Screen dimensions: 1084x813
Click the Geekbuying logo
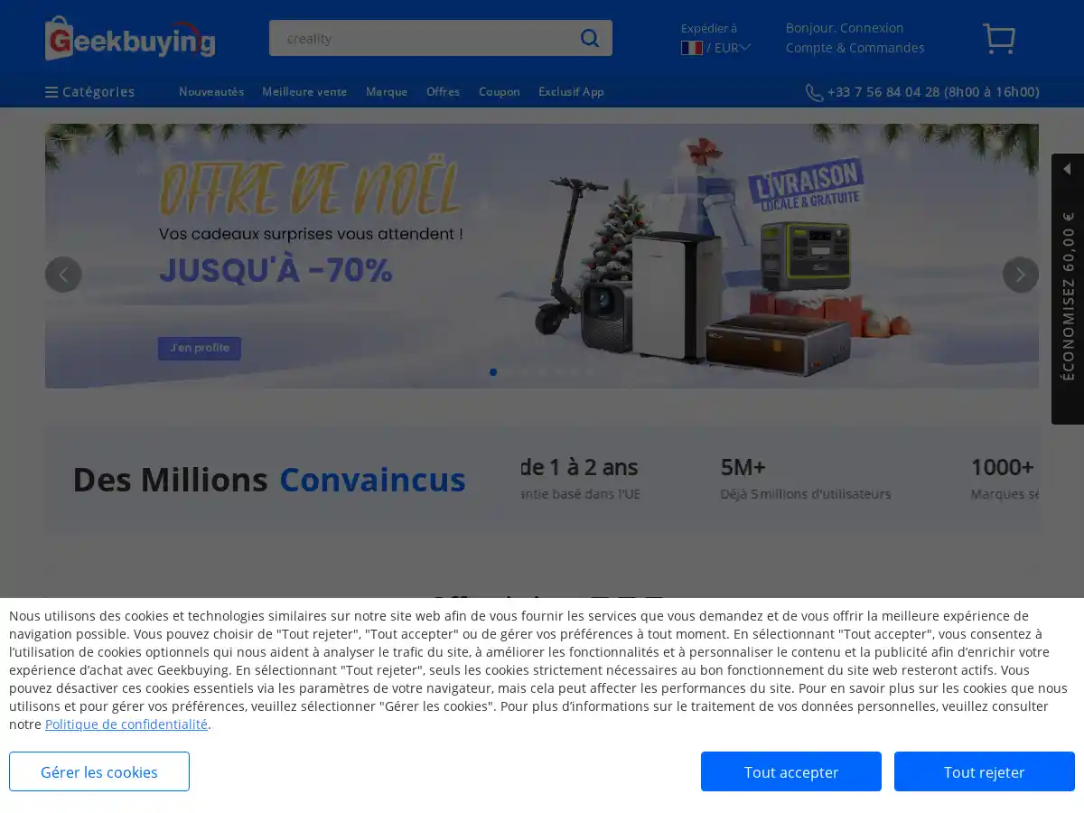pos(130,37)
